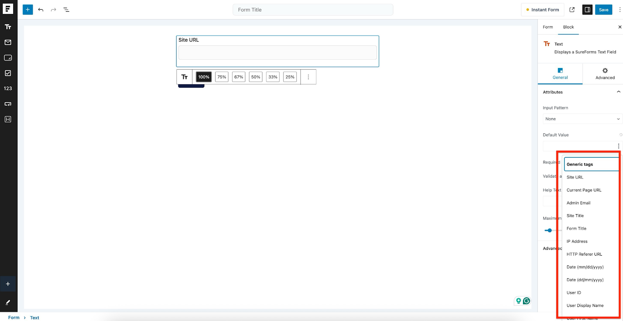Open block options three-dot menu

308,77
